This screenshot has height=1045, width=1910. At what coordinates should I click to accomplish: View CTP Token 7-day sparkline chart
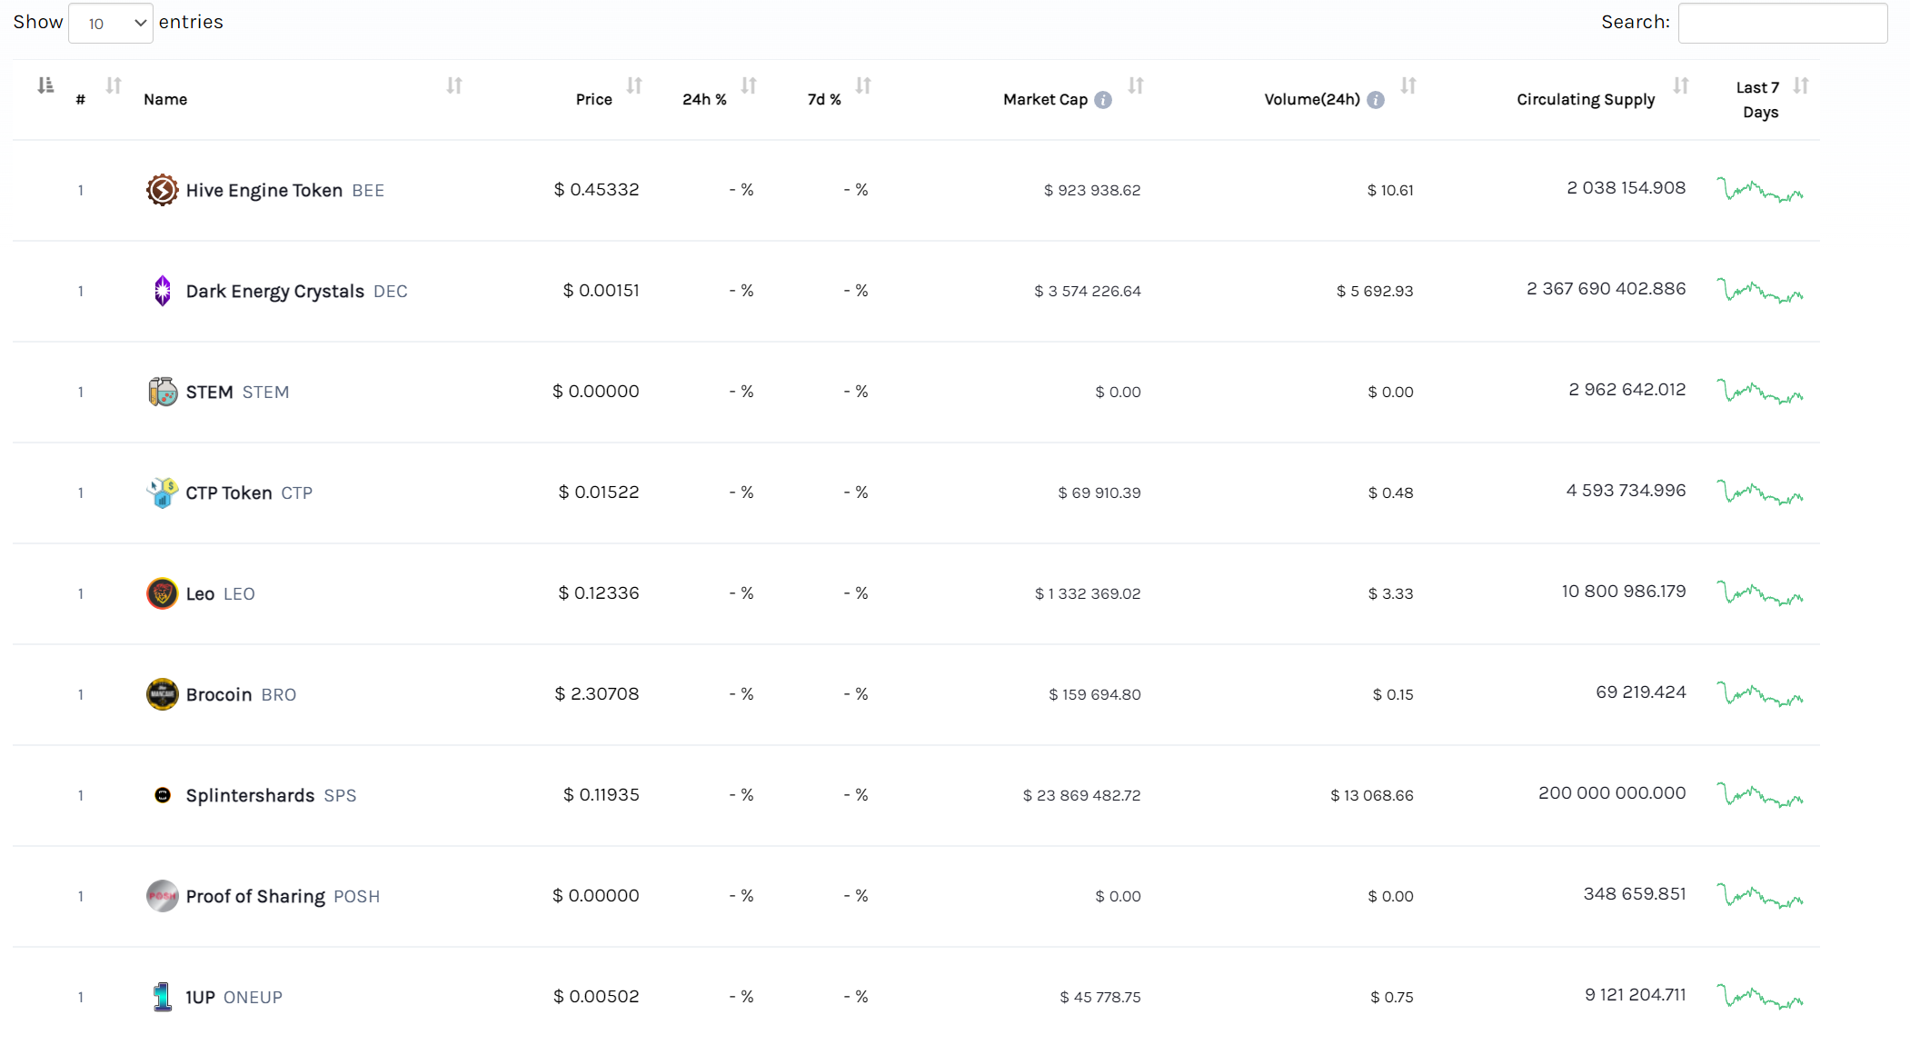tap(1760, 493)
